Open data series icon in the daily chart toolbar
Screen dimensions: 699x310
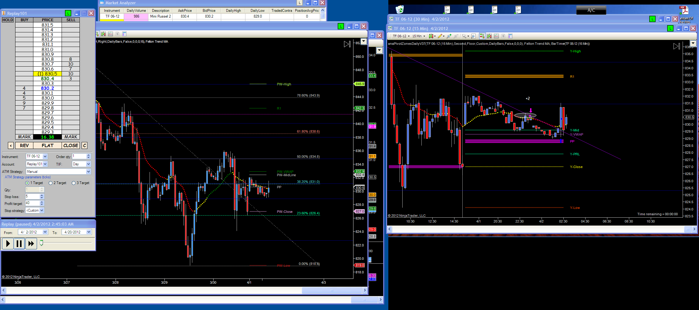(104, 34)
